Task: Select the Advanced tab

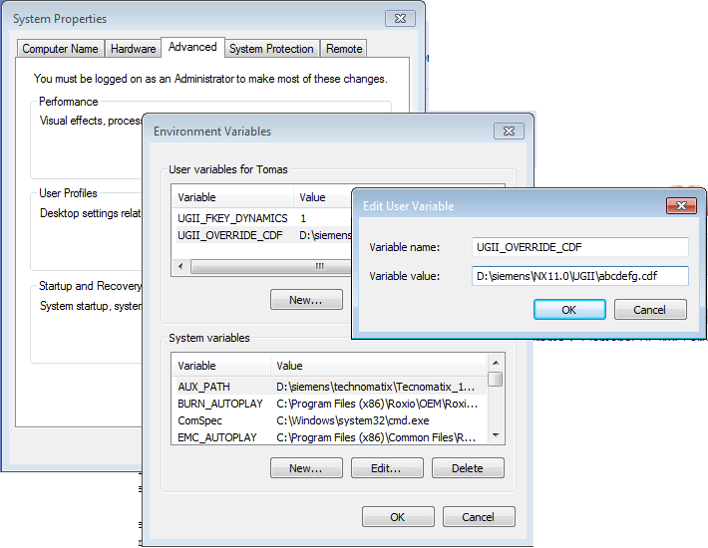Action: [192, 47]
